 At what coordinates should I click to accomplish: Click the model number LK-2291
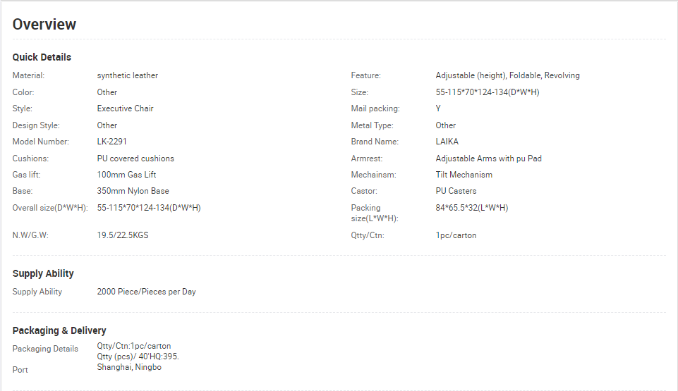pyautogui.click(x=111, y=142)
